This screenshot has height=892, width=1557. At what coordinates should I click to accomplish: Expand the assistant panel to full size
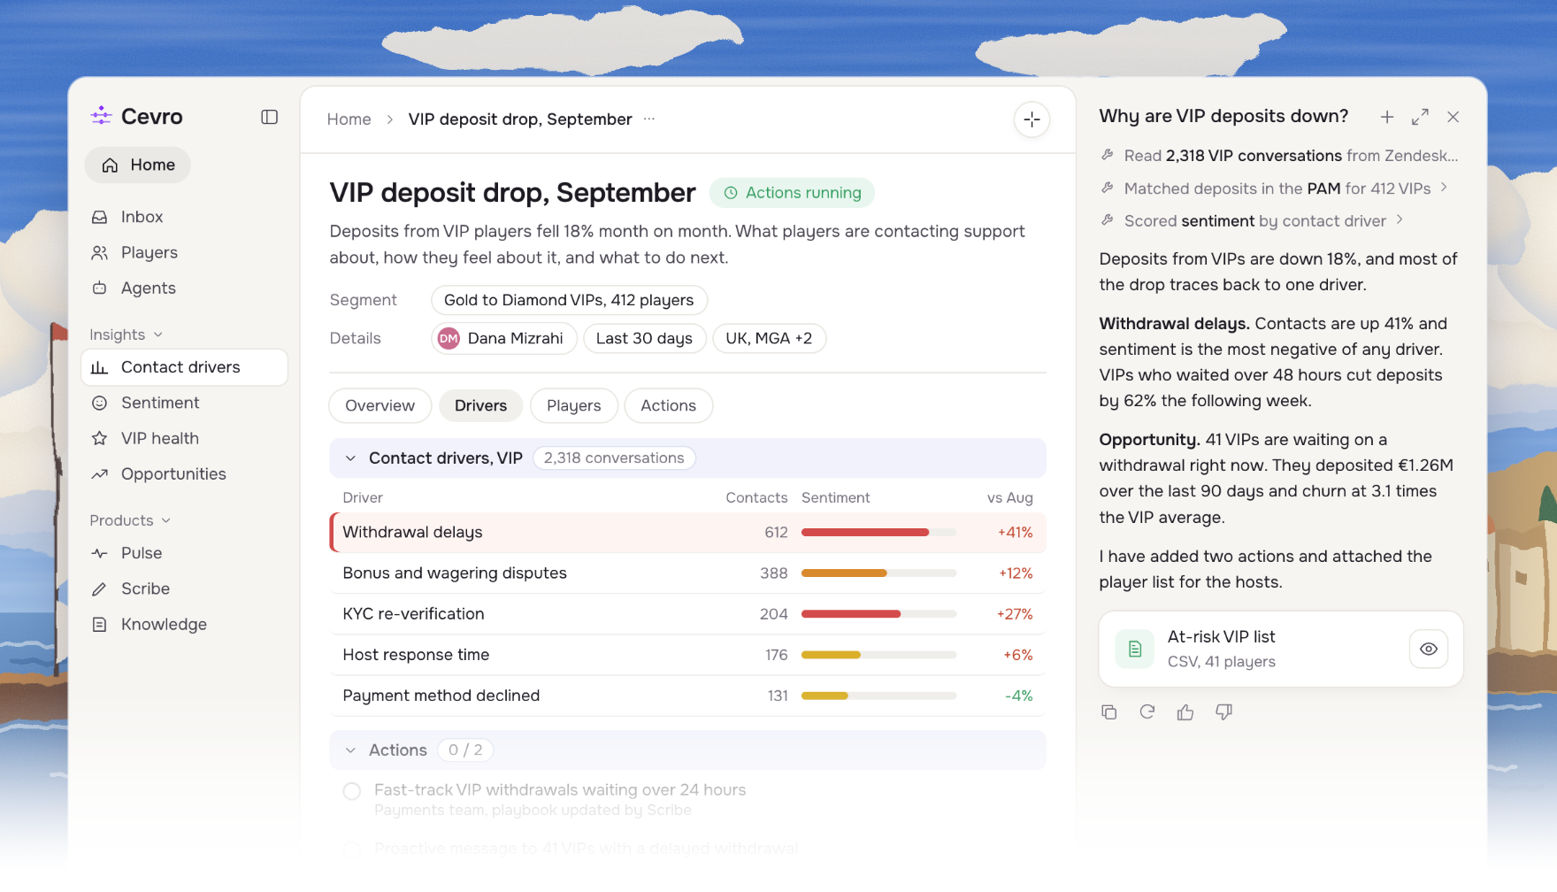[1420, 117]
